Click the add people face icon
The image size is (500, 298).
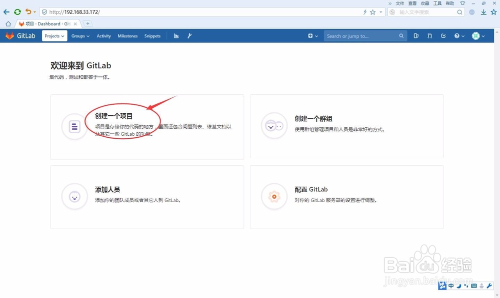click(74, 197)
